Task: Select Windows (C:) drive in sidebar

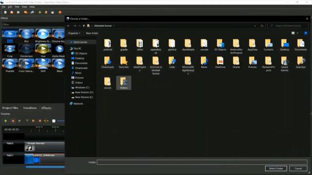Action: (x=82, y=87)
